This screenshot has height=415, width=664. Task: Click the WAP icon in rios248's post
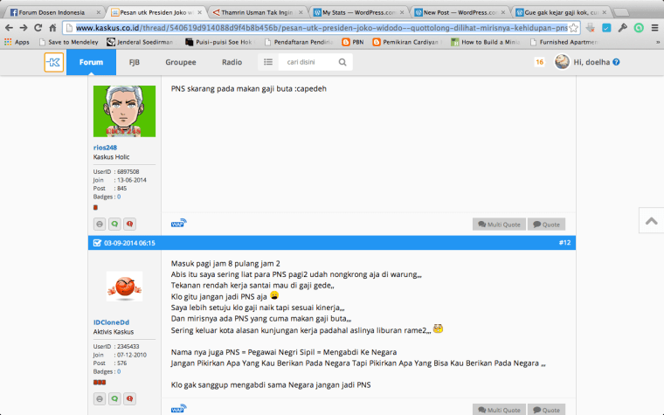click(x=179, y=223)
